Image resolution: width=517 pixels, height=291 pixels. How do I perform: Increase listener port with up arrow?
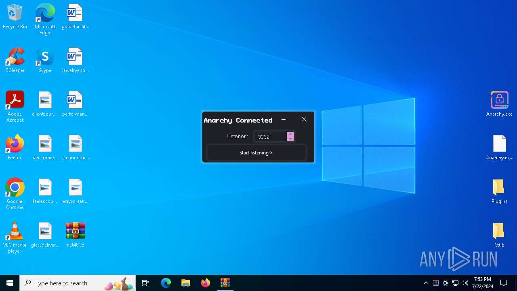tap(290, 134)
